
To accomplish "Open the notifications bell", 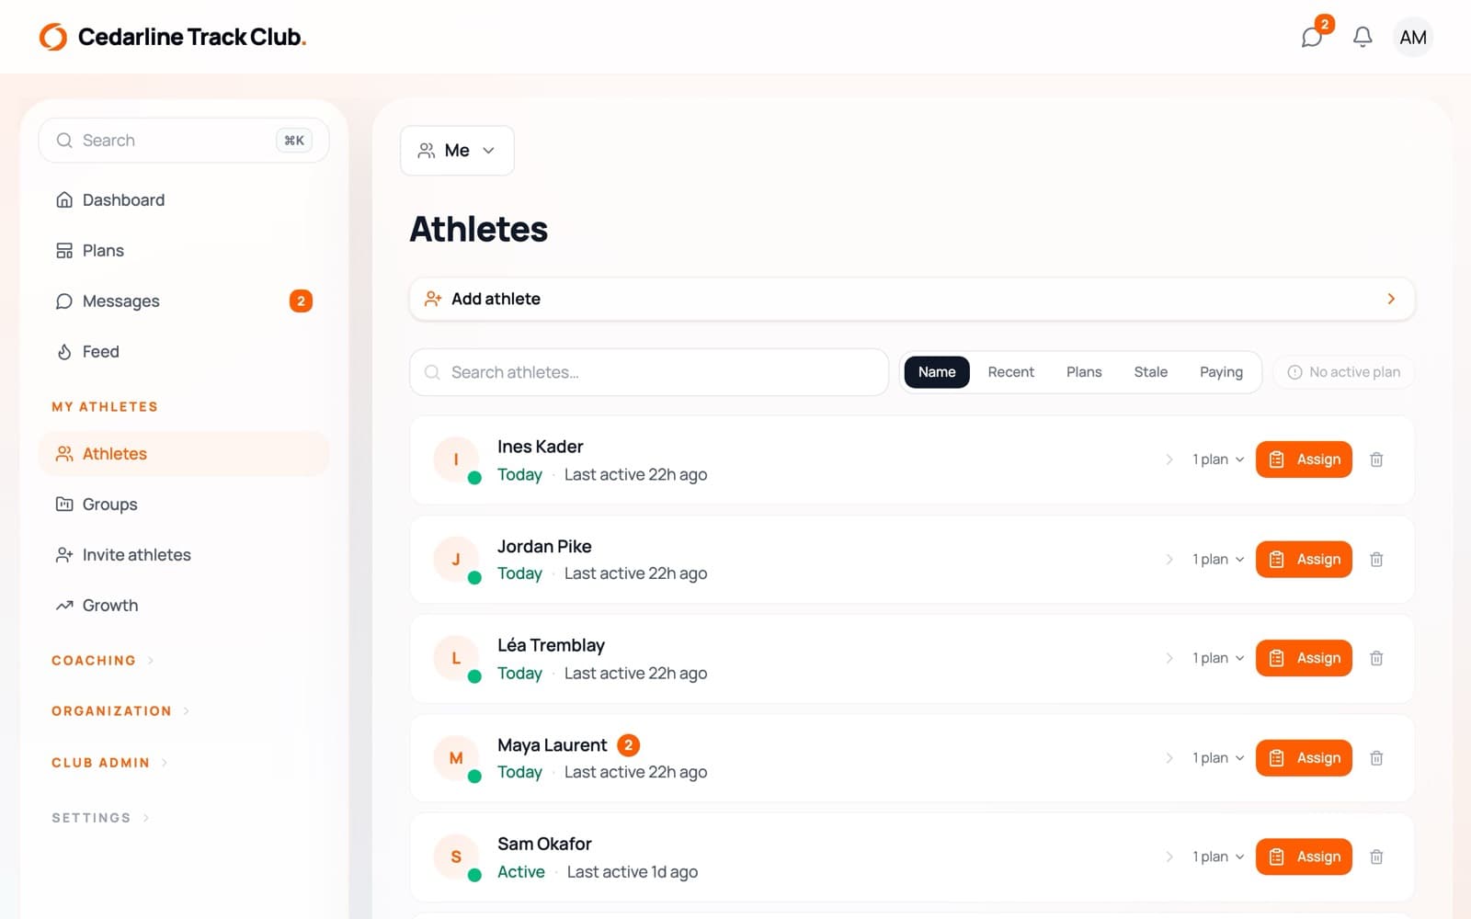I will [1363, 37].
